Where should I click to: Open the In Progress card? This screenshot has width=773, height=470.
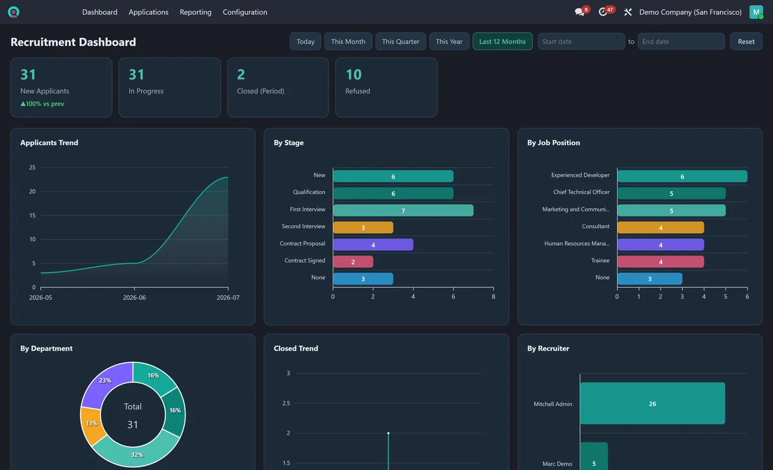click(x=170, y=87)
